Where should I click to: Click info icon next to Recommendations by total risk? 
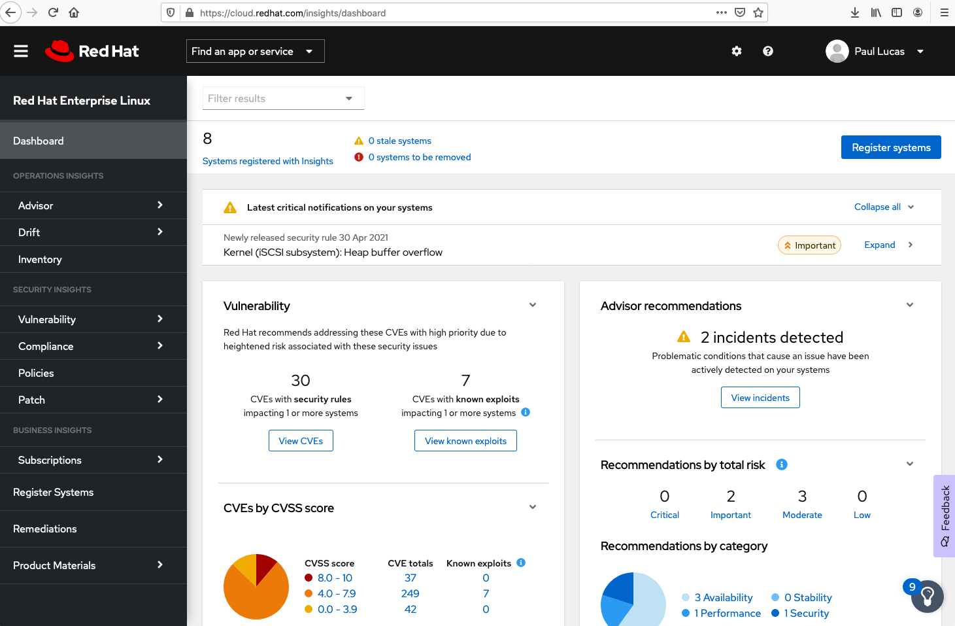pyautogui.click(x=781, y=464)
